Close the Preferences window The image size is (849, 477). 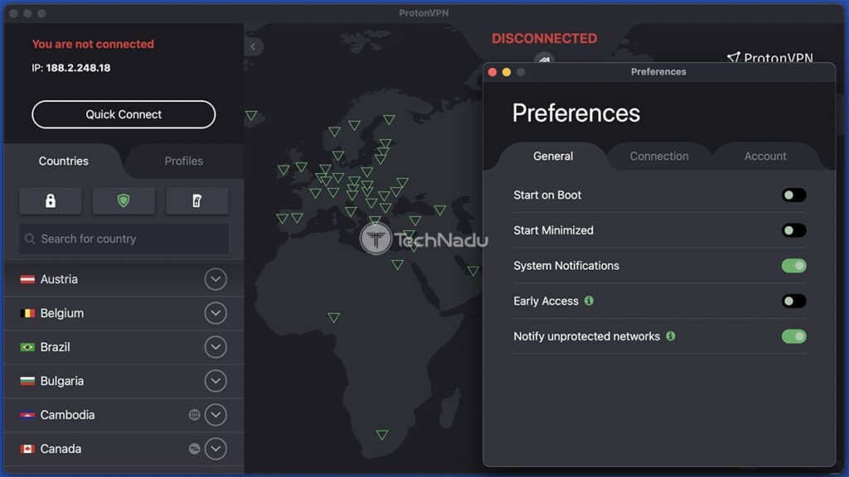492,72
